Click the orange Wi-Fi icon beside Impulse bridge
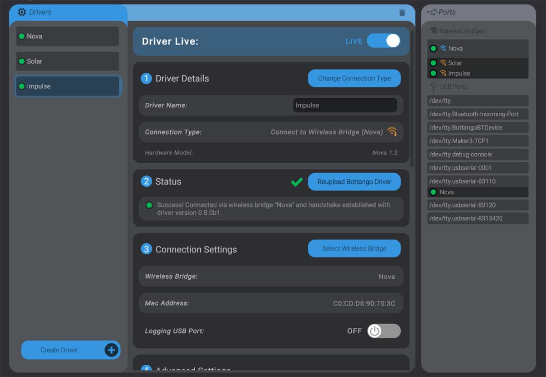The image size is (546, 377). [x=443, y=73]
